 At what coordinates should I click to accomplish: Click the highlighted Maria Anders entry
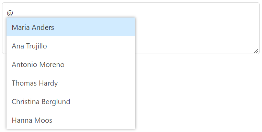pos(71,27)
